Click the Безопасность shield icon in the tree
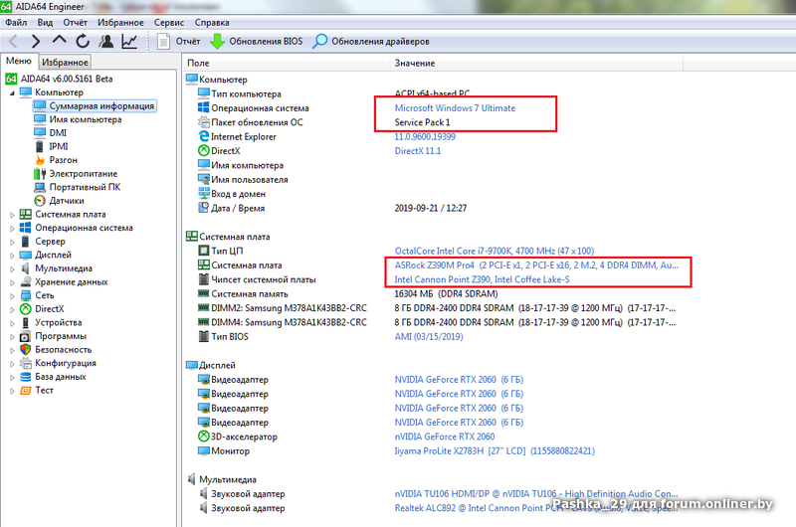 26,349
